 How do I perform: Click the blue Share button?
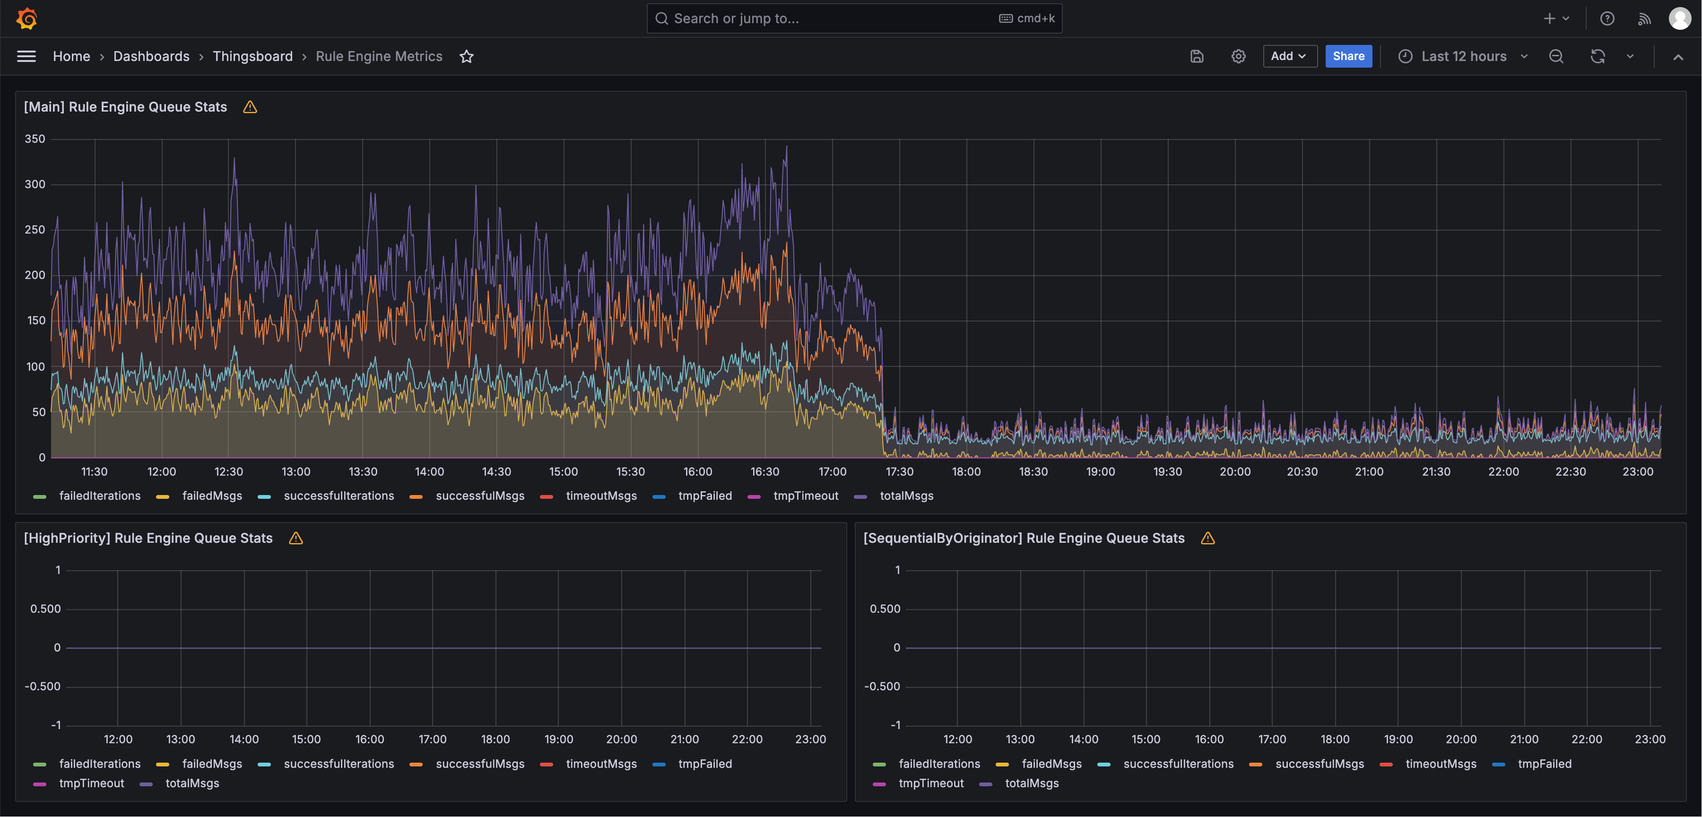(x=1348, y=56)
